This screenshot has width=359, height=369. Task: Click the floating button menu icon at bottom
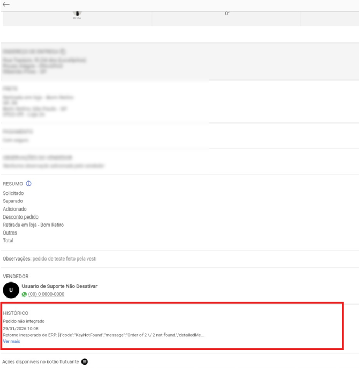click(85, 362)
